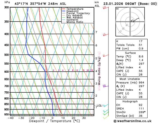
Task: Click the red wind barb at 300 hPa
Action: [x=106, y=8]
